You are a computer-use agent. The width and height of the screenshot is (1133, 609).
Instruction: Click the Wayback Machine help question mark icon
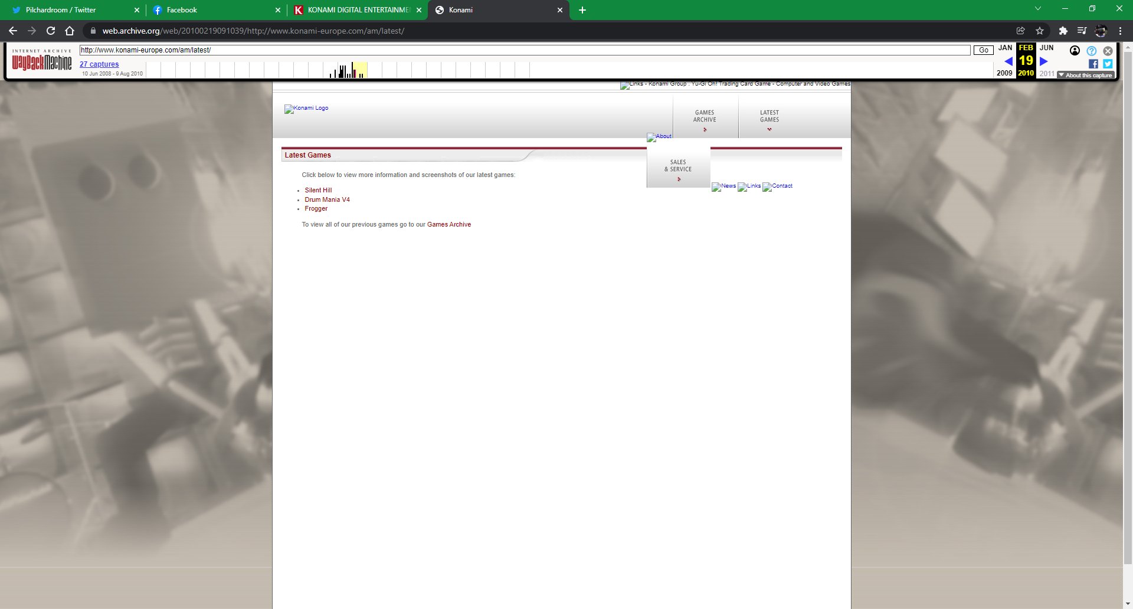[x=1091, y=51]
